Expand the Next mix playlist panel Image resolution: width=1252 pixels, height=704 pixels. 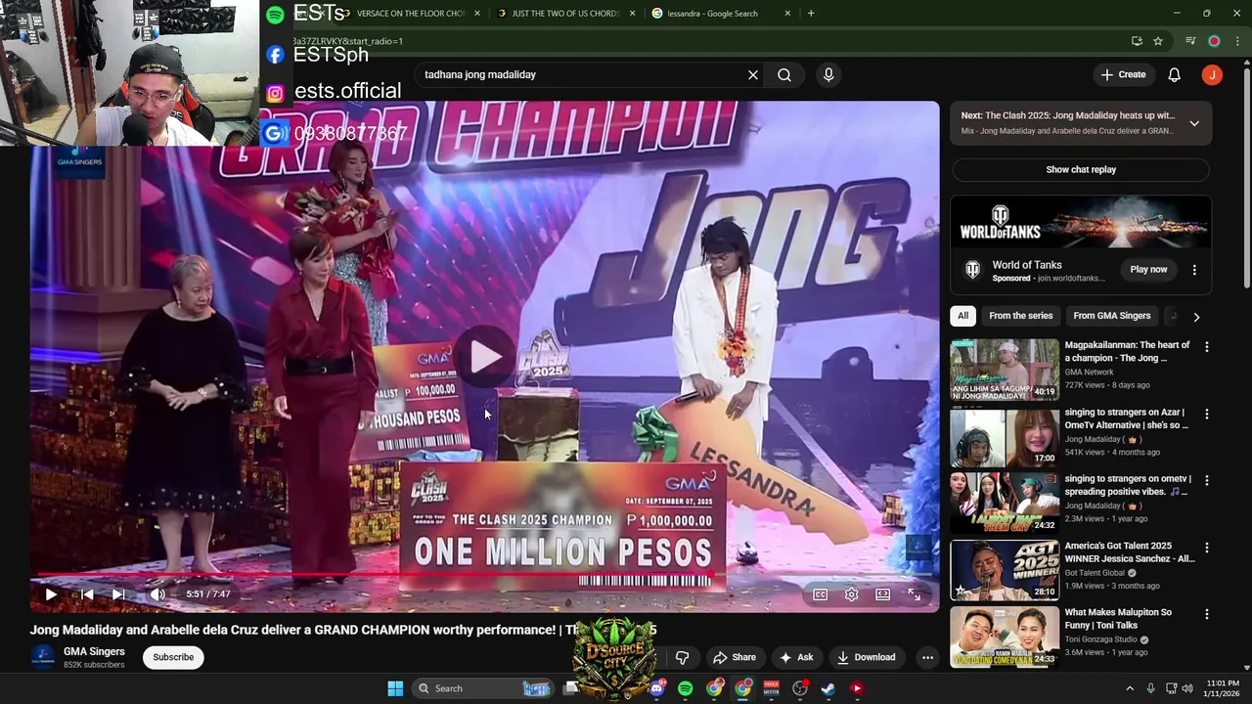tap(1194, 123)
